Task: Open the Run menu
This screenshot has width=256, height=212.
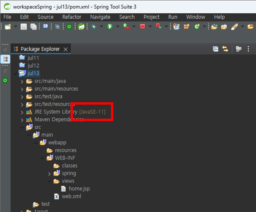Action: [173, 17]
